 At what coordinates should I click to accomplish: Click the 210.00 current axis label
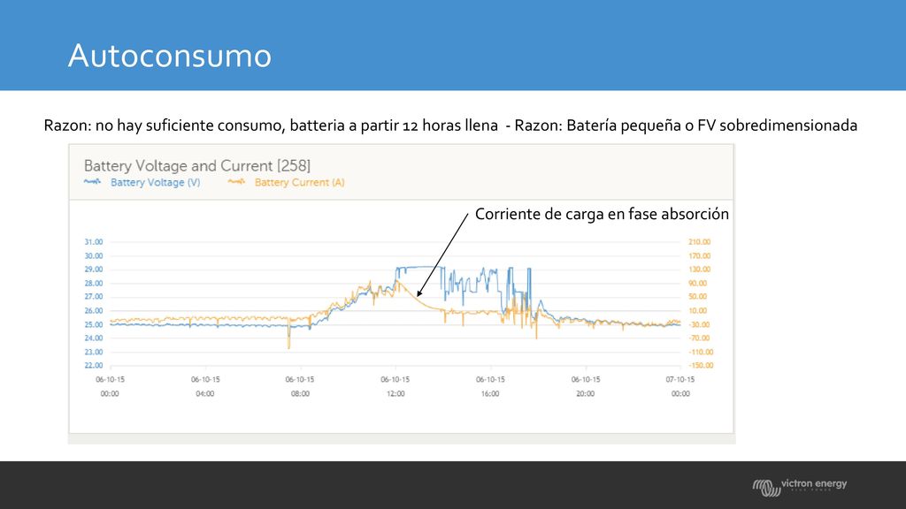pyautogui.click(x=699, y=242)
